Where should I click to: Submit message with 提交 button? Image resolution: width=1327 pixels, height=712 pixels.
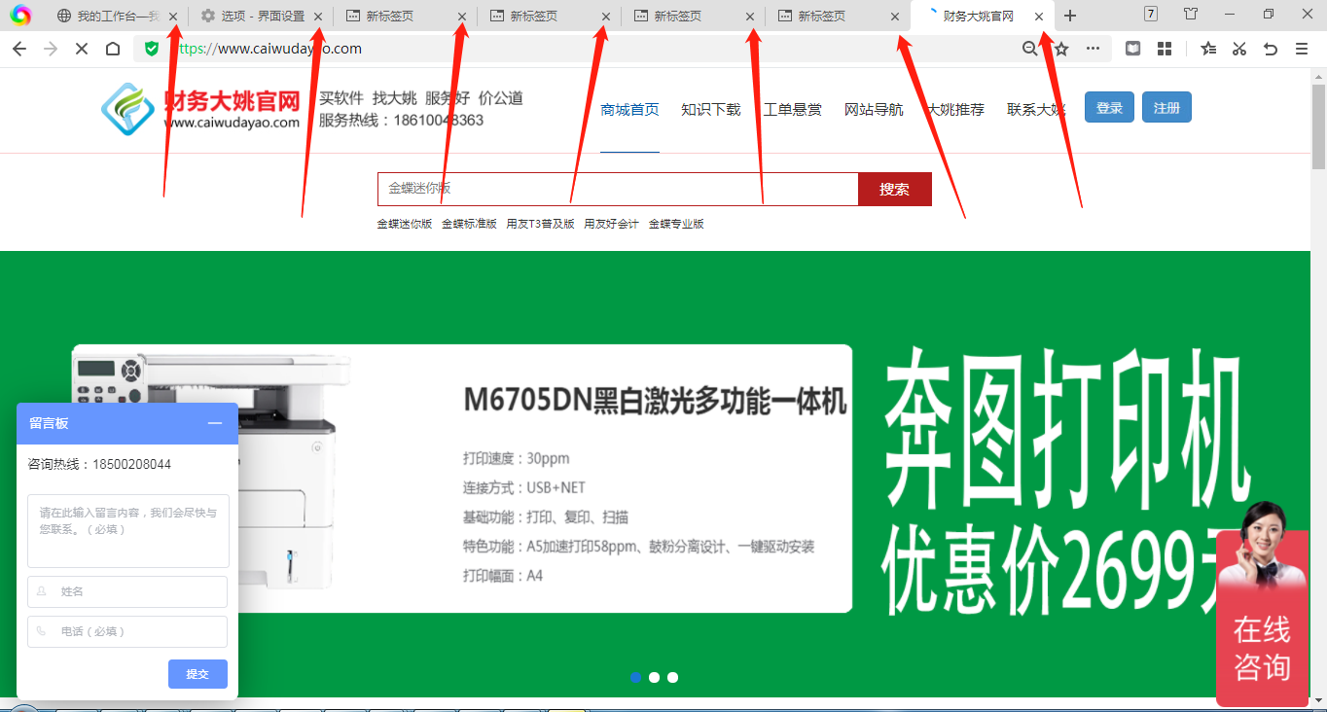pyautogui.click(x=197, y=674)
